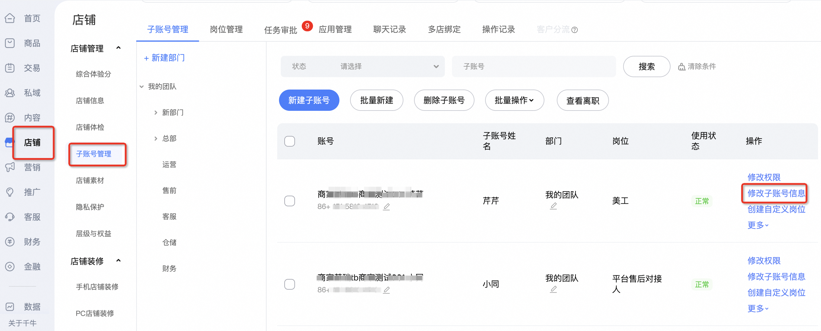Click the 推广 lightbulb icon
Screen dimensions: 821x331
click(x=10, y=192)
